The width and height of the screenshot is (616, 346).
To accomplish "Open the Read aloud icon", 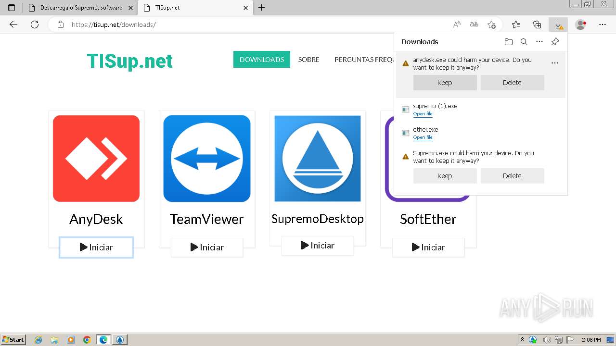I will pyautogui.click(x=457, y=25).
